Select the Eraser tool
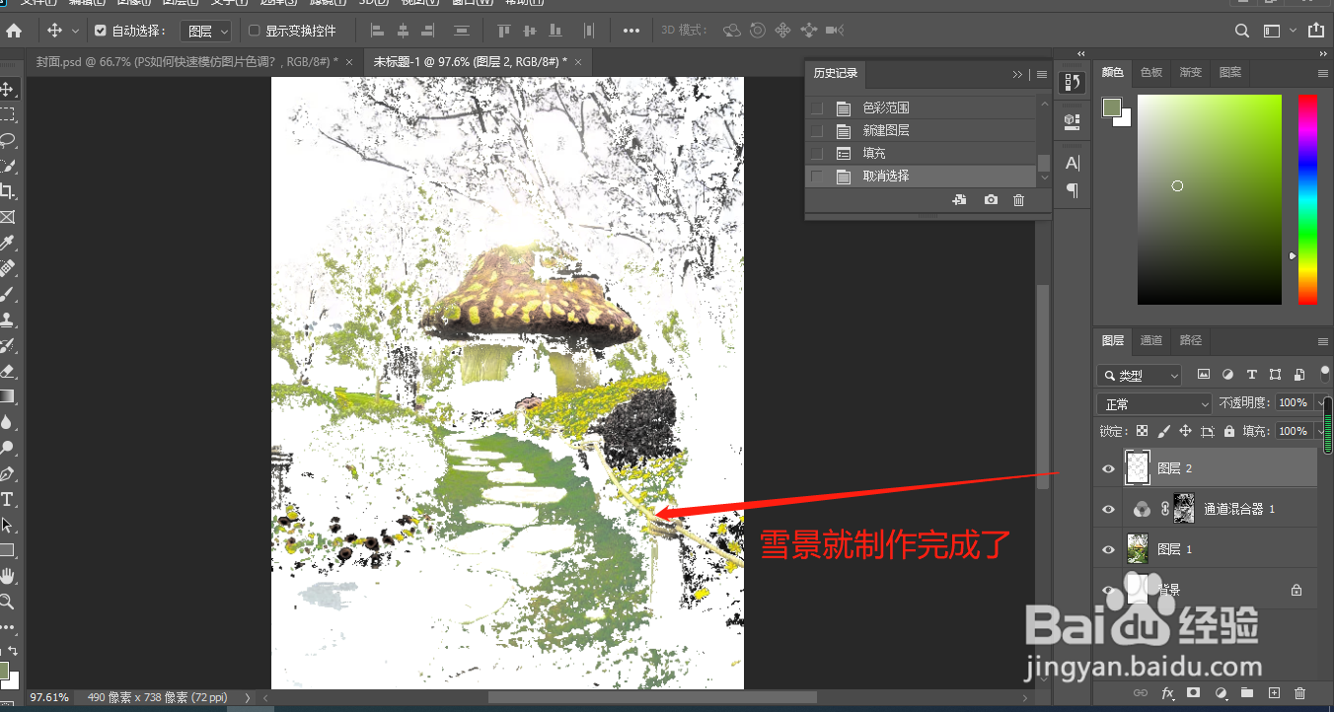This screenshot has width=1334, height=712. coord(7,371)
